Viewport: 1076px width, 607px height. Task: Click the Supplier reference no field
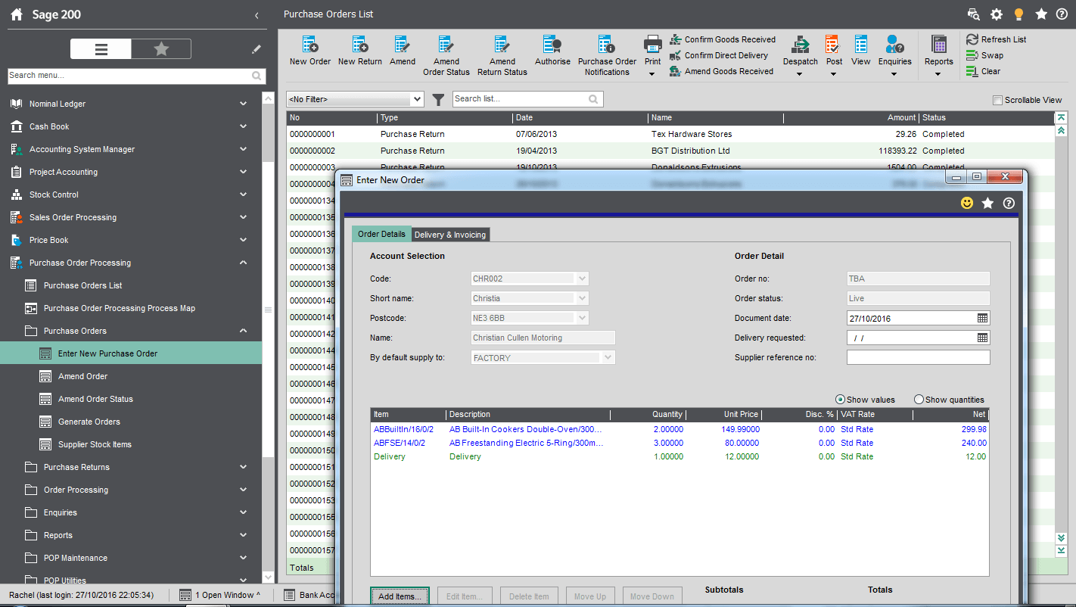[x=918, y=357]
